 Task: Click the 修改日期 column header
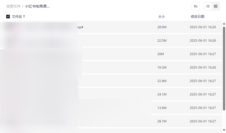pyautogui.click(x=197, y=17)
